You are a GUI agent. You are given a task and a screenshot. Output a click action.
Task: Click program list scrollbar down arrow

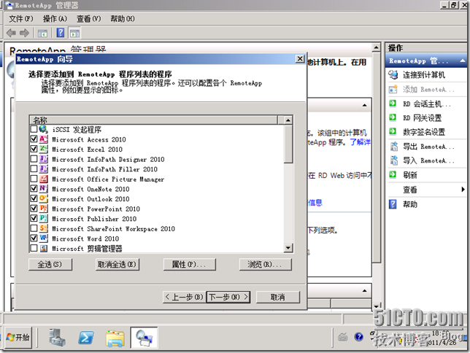point(288,247)
